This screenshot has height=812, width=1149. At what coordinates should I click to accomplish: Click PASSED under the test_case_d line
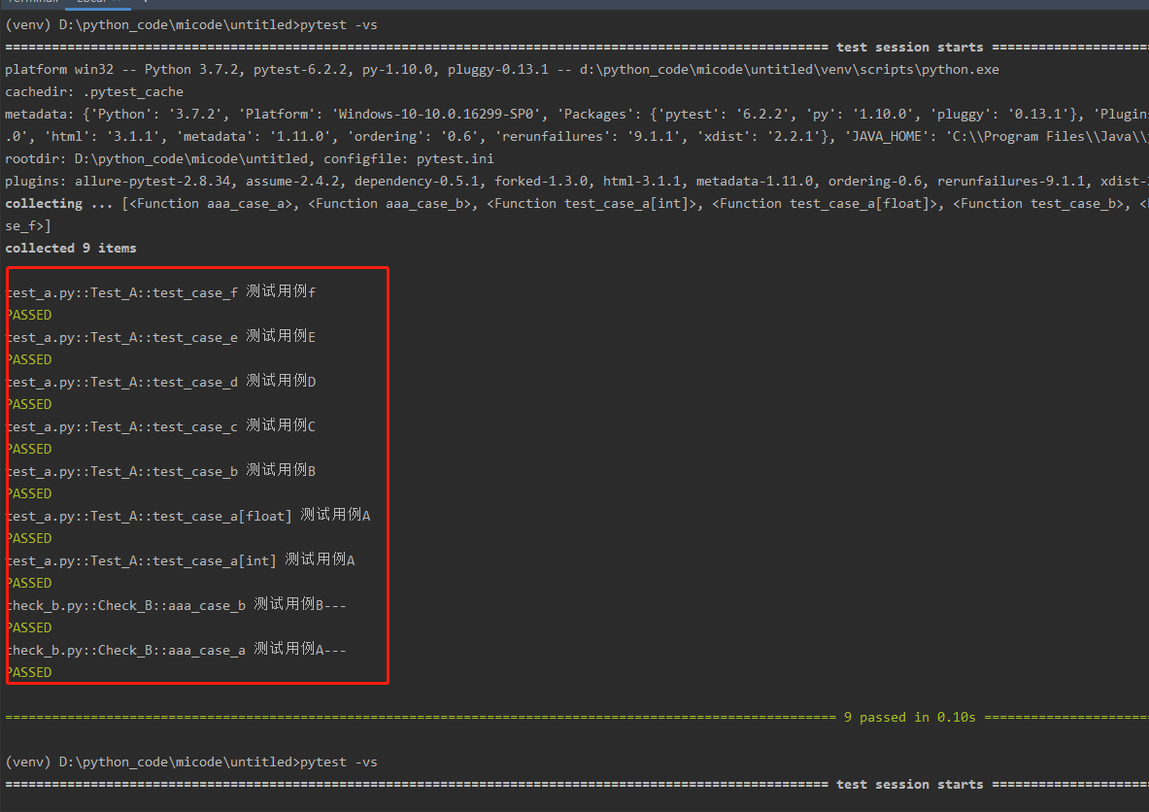(x=29, y=404)
